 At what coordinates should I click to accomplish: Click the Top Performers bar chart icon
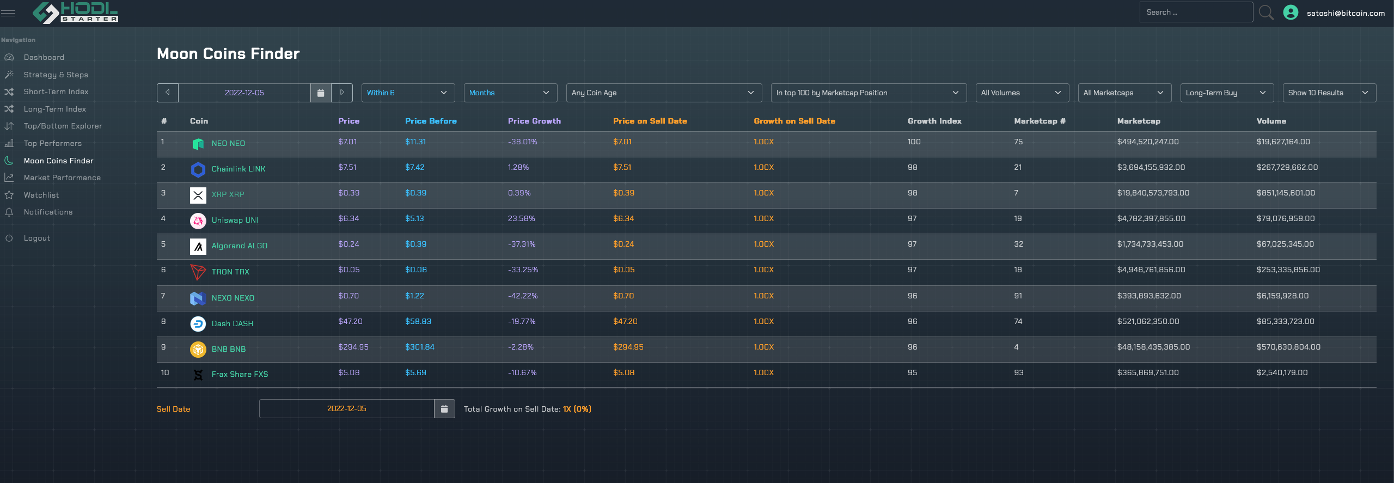coord(9,143)
